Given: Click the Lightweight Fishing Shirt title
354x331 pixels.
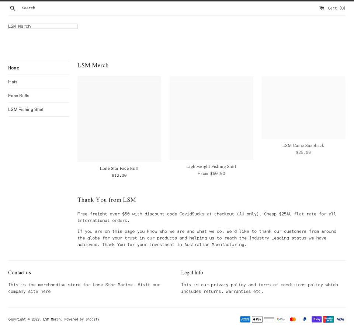Looking at the screenshot, I should pyautogui.click(x=211, y=166).
